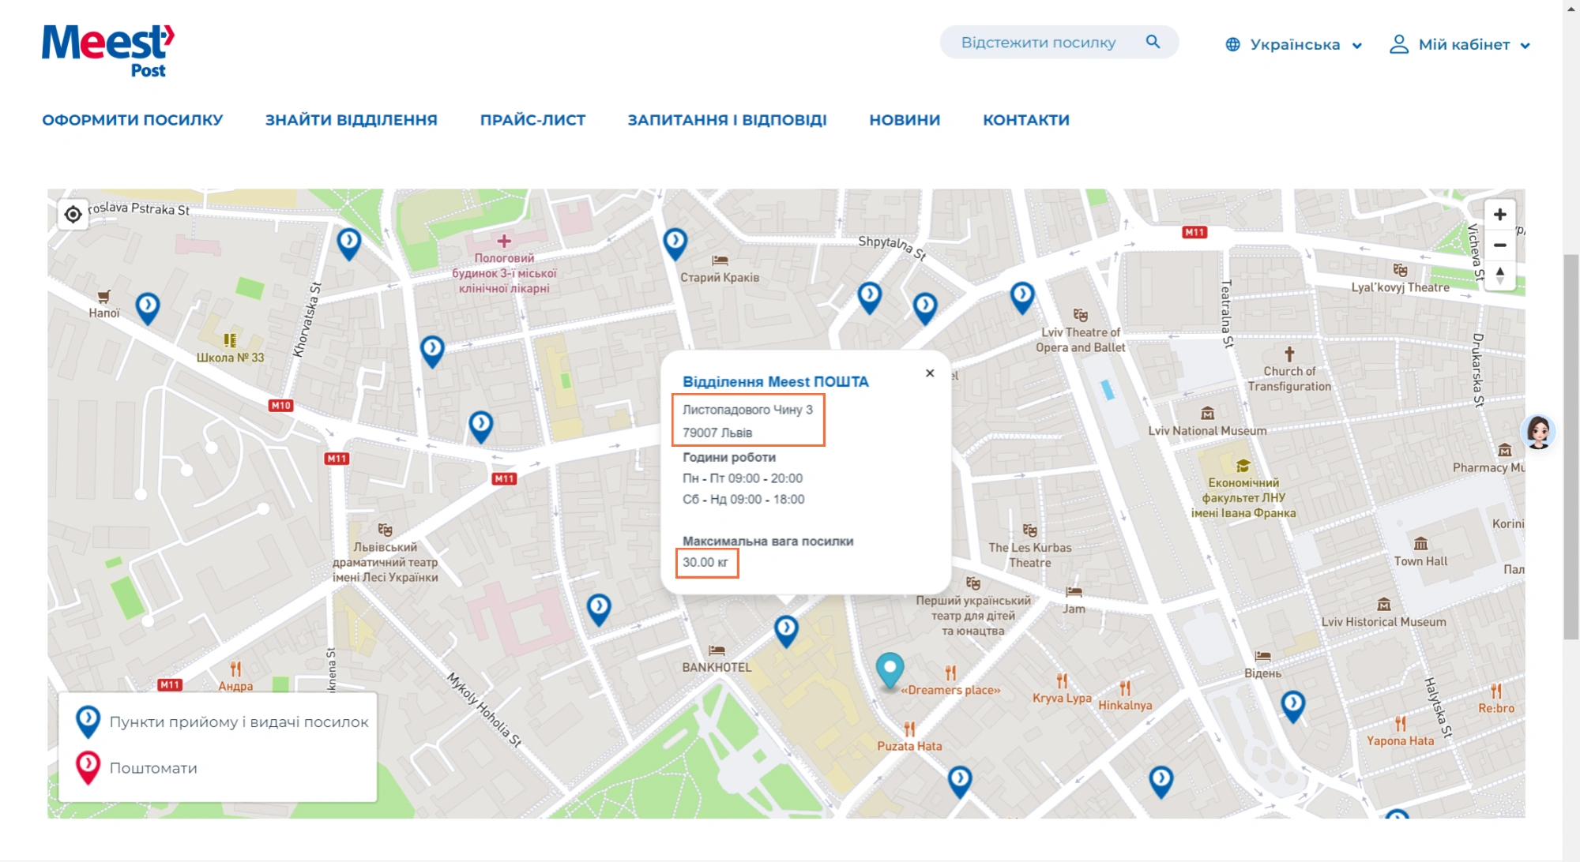Image resolution: width=1580 pixels, height=862 pixels.
Task: Click the red Поштомати legend icon
Action: pyautogui.click(x=88, y=767)
